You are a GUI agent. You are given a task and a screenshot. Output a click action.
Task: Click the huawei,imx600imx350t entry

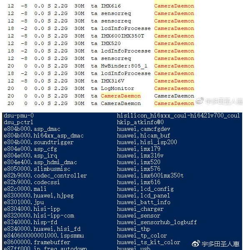click(x=150, y=175)
